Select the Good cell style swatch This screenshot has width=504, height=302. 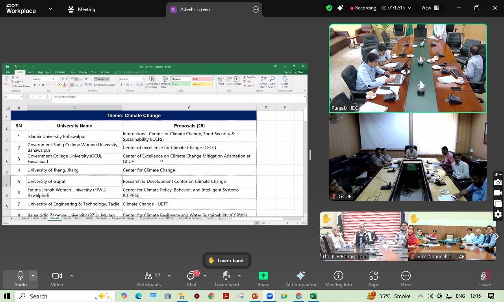tap(181, 84)
